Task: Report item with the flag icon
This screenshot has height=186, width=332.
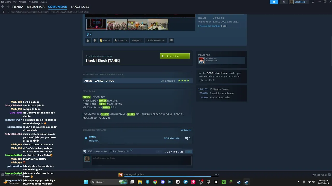Action: (171, 40)
